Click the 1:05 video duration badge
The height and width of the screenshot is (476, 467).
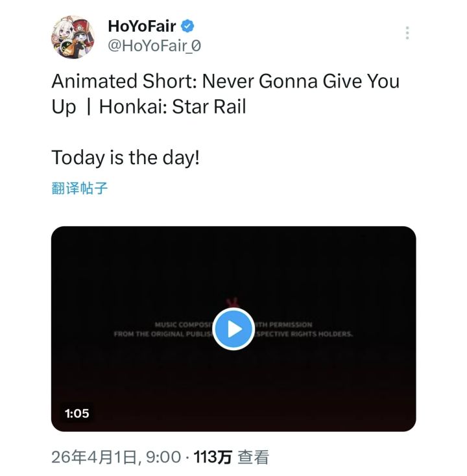(77, 412)
